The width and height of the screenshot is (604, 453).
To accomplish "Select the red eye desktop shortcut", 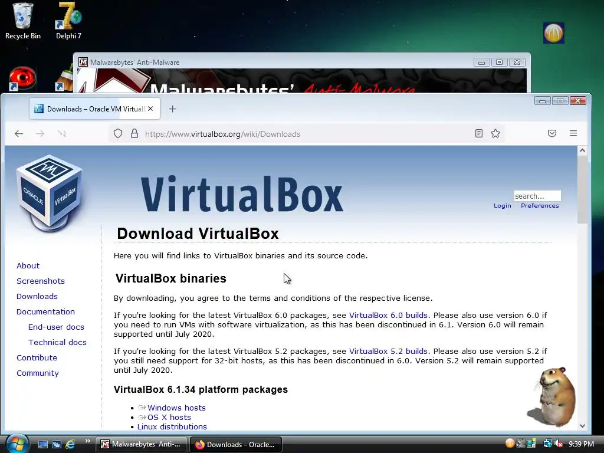I will 22,78.
